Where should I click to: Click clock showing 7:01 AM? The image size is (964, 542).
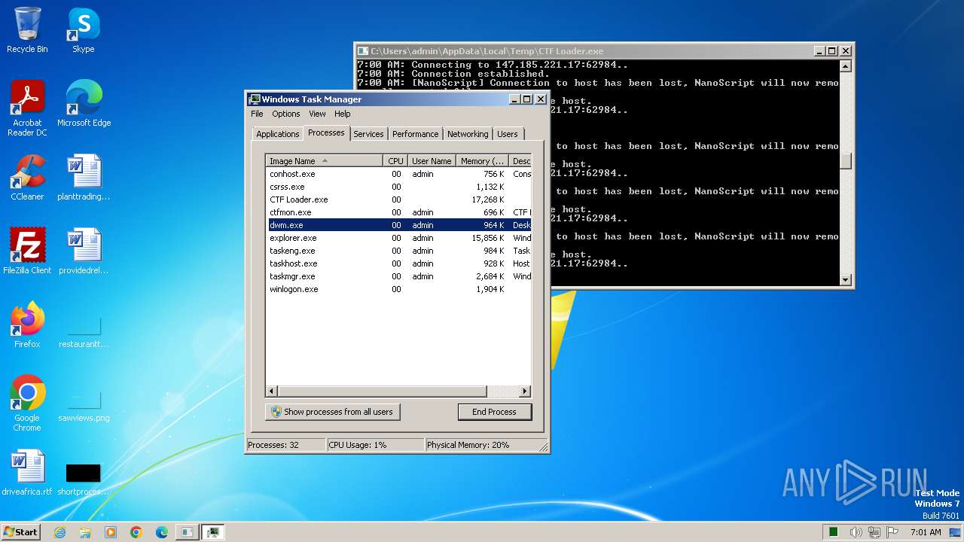926,532
